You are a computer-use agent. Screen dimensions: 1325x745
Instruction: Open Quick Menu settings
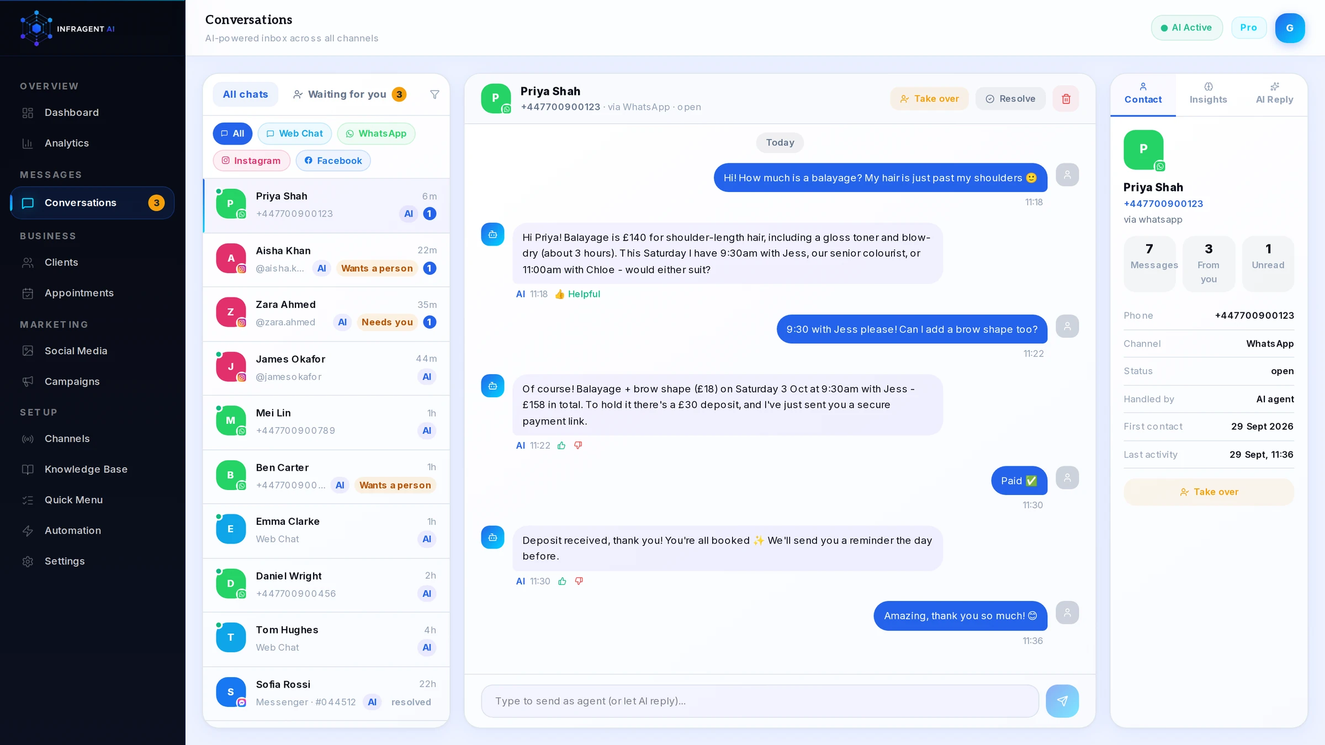pos(92,500)
